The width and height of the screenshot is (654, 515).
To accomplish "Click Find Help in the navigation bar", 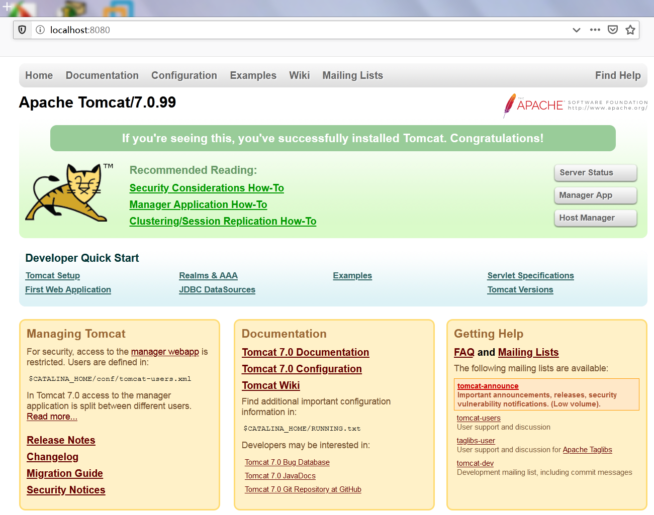I will (x=618, y=75).
